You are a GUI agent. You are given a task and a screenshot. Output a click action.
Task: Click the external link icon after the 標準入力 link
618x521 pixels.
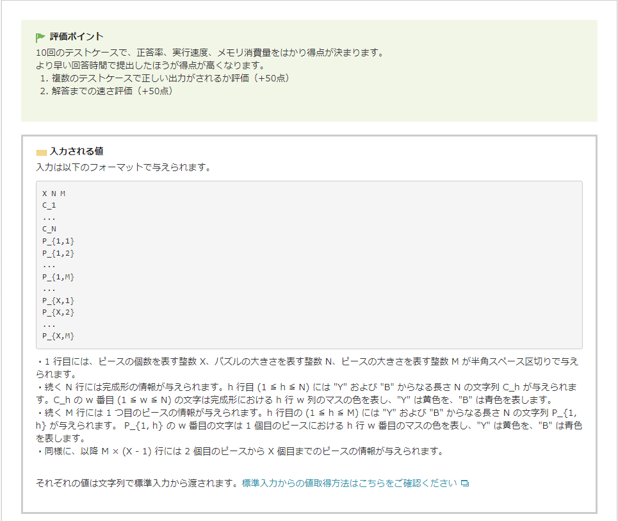[465, 483]
